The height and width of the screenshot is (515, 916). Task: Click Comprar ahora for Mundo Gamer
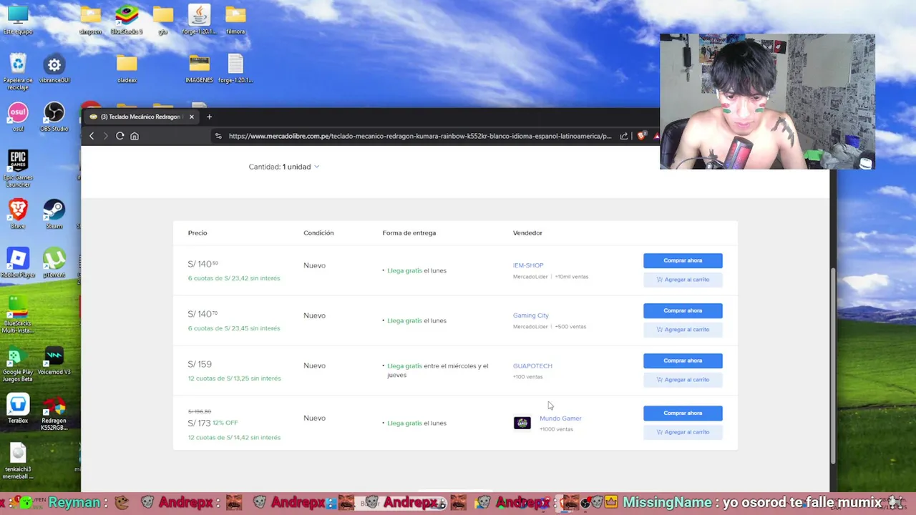click(683, 413)
